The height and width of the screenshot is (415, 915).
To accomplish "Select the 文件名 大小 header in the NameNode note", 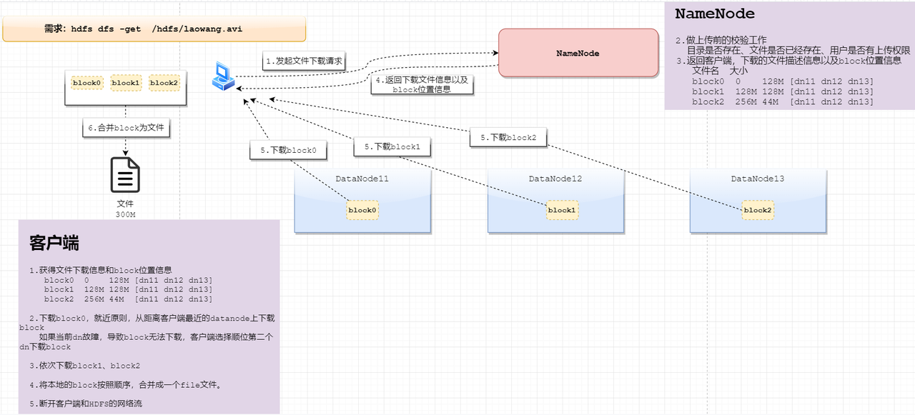I will pos(720,71).
